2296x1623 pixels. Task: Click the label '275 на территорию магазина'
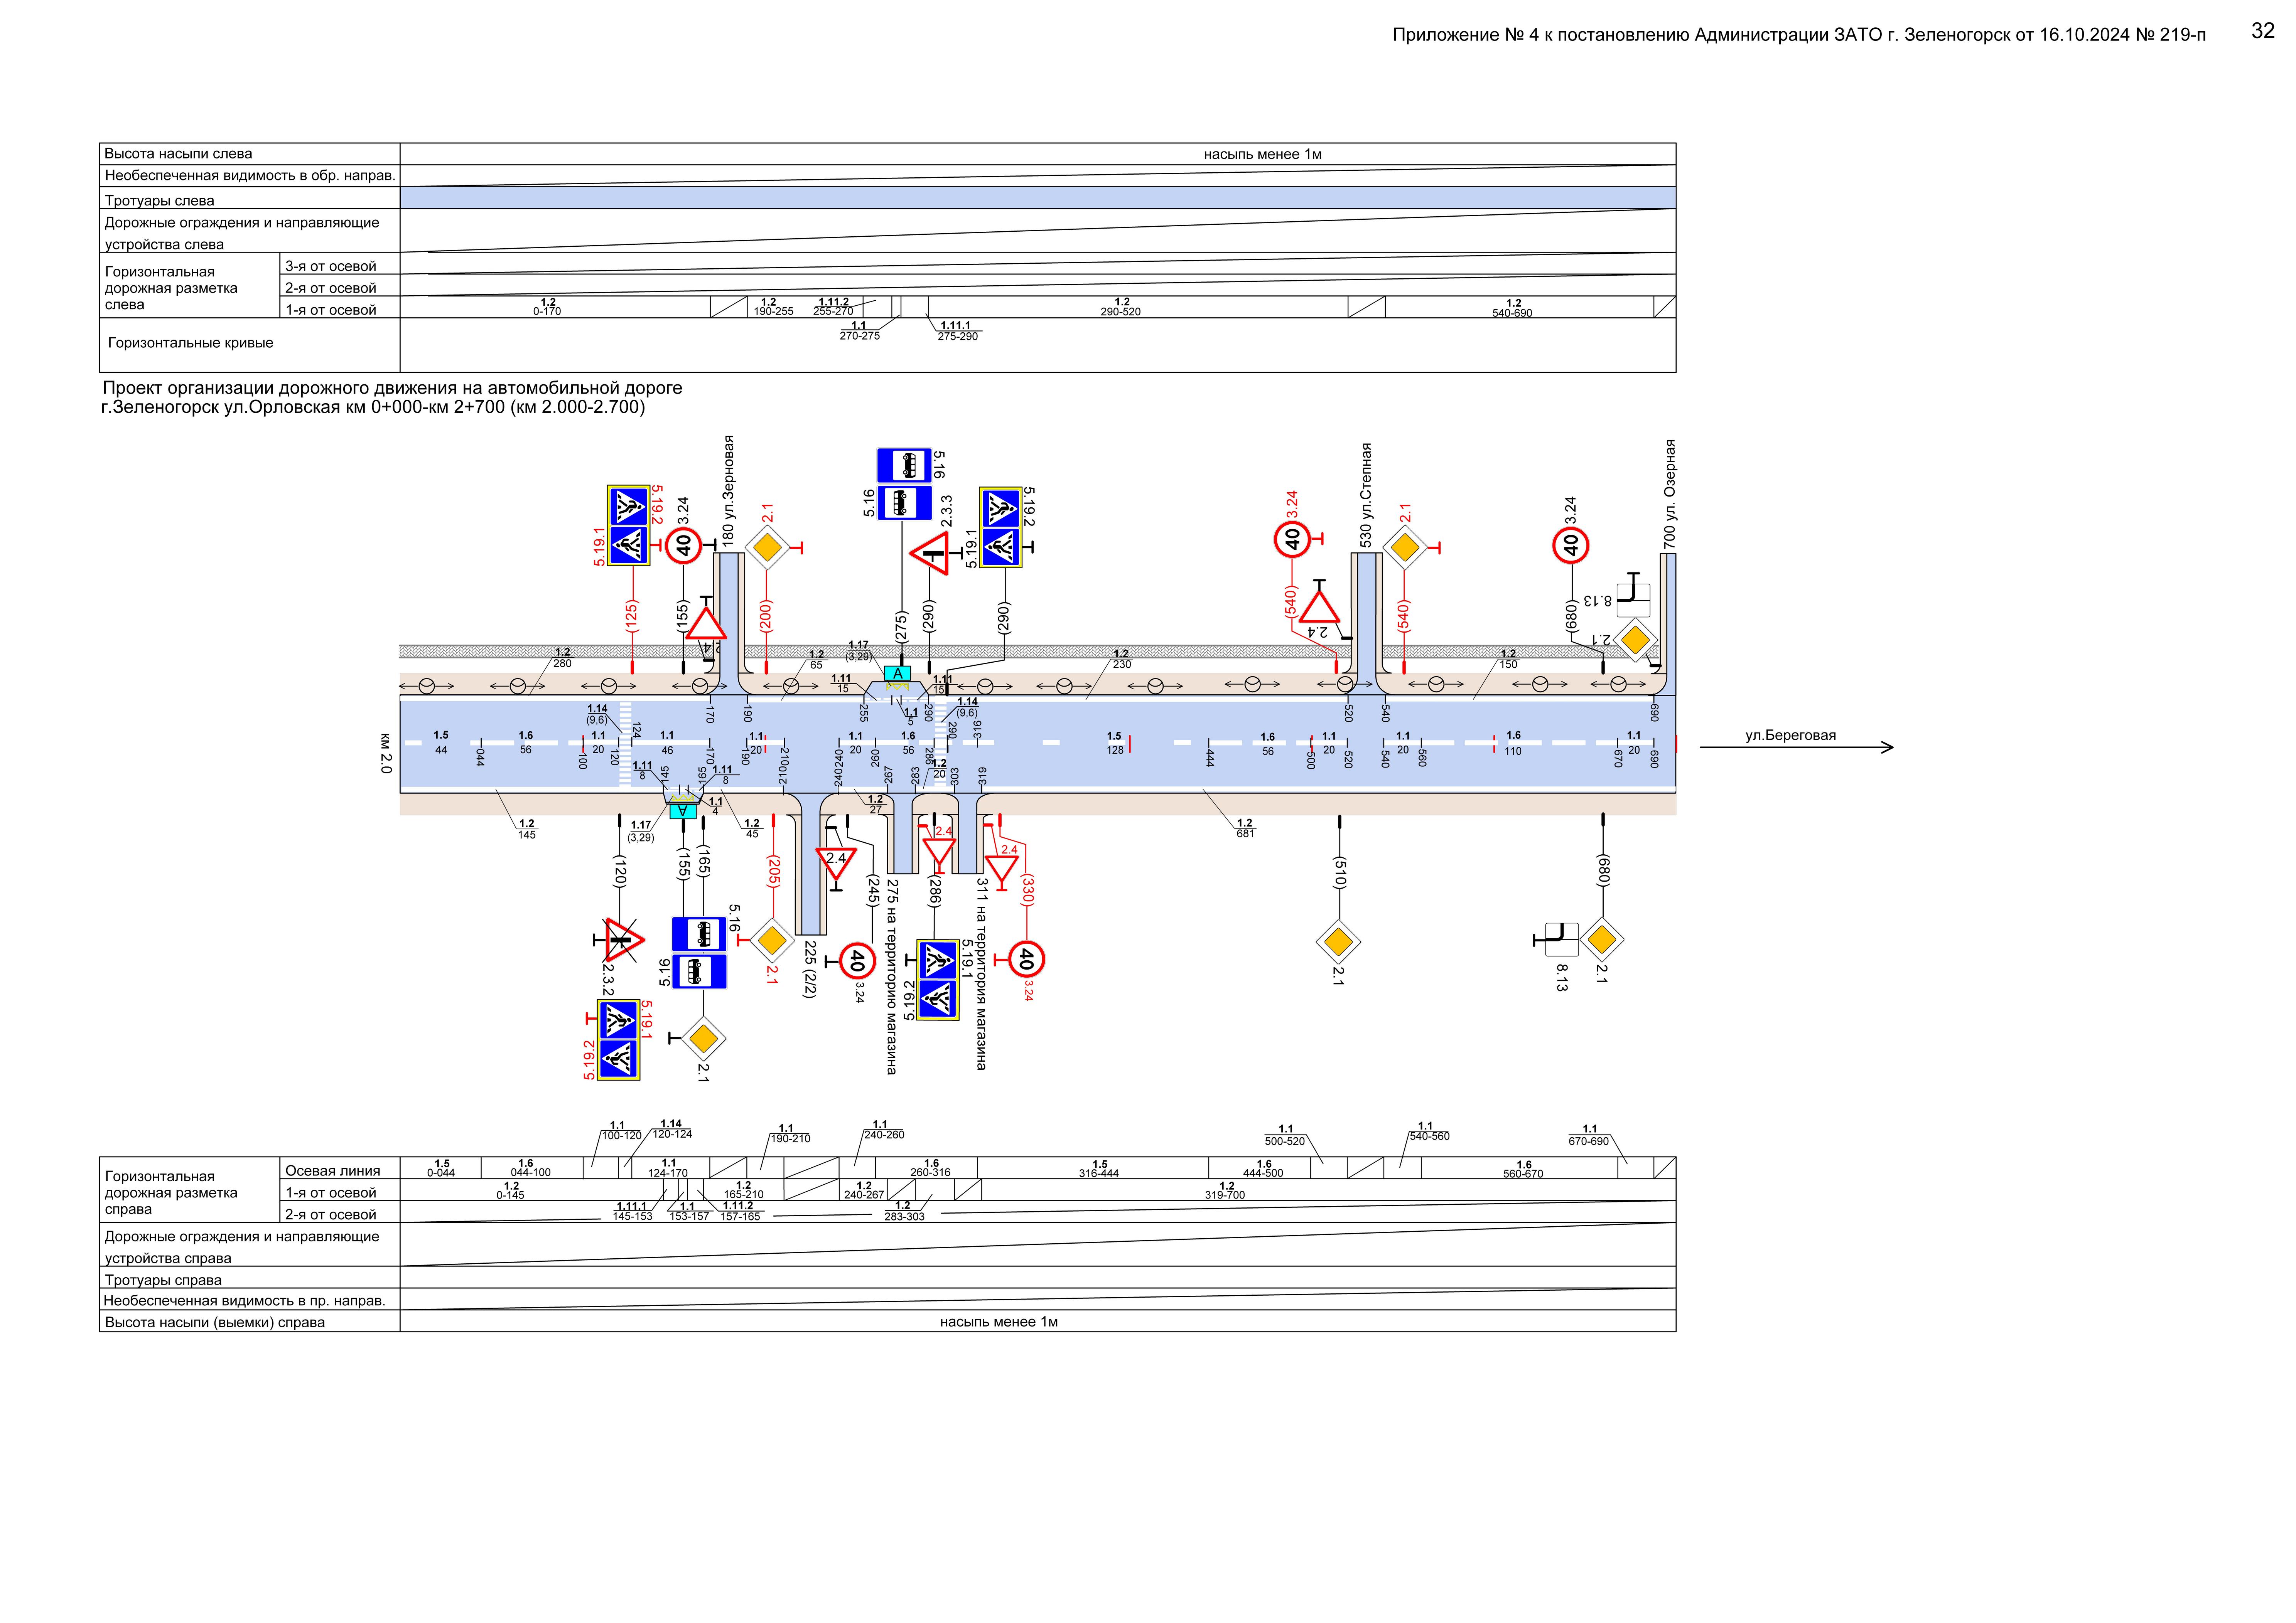(892, 976)
